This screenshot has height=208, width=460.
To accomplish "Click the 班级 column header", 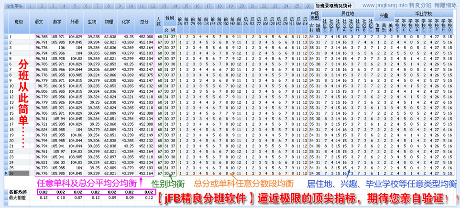I will click(x=19, y=22).
